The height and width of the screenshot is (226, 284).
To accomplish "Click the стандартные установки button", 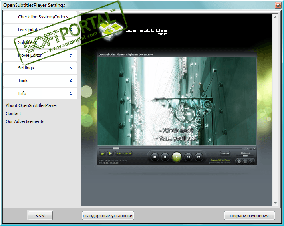I will [x=108, y=216].
